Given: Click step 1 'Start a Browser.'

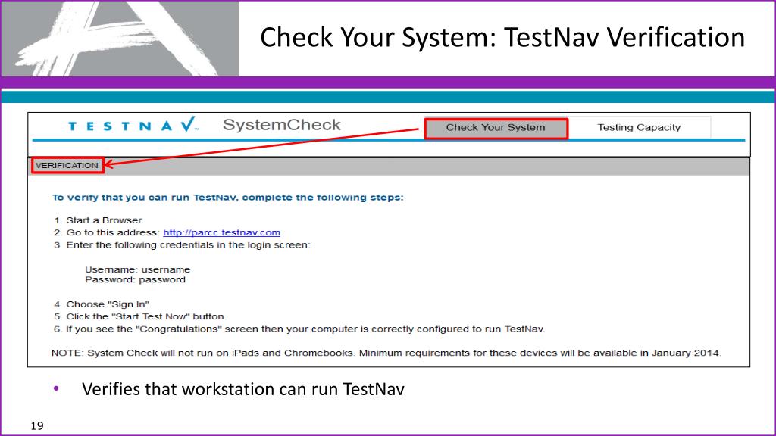Looking at the screenshot, I should (x=99, y=220).
